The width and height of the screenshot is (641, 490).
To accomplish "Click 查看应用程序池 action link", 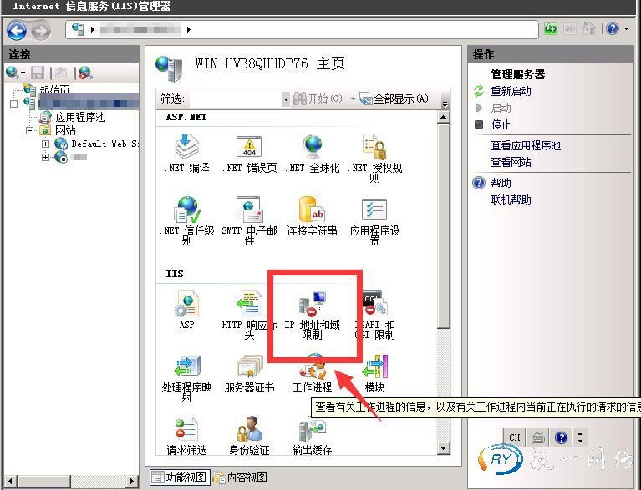I will [x=526, y=145].
